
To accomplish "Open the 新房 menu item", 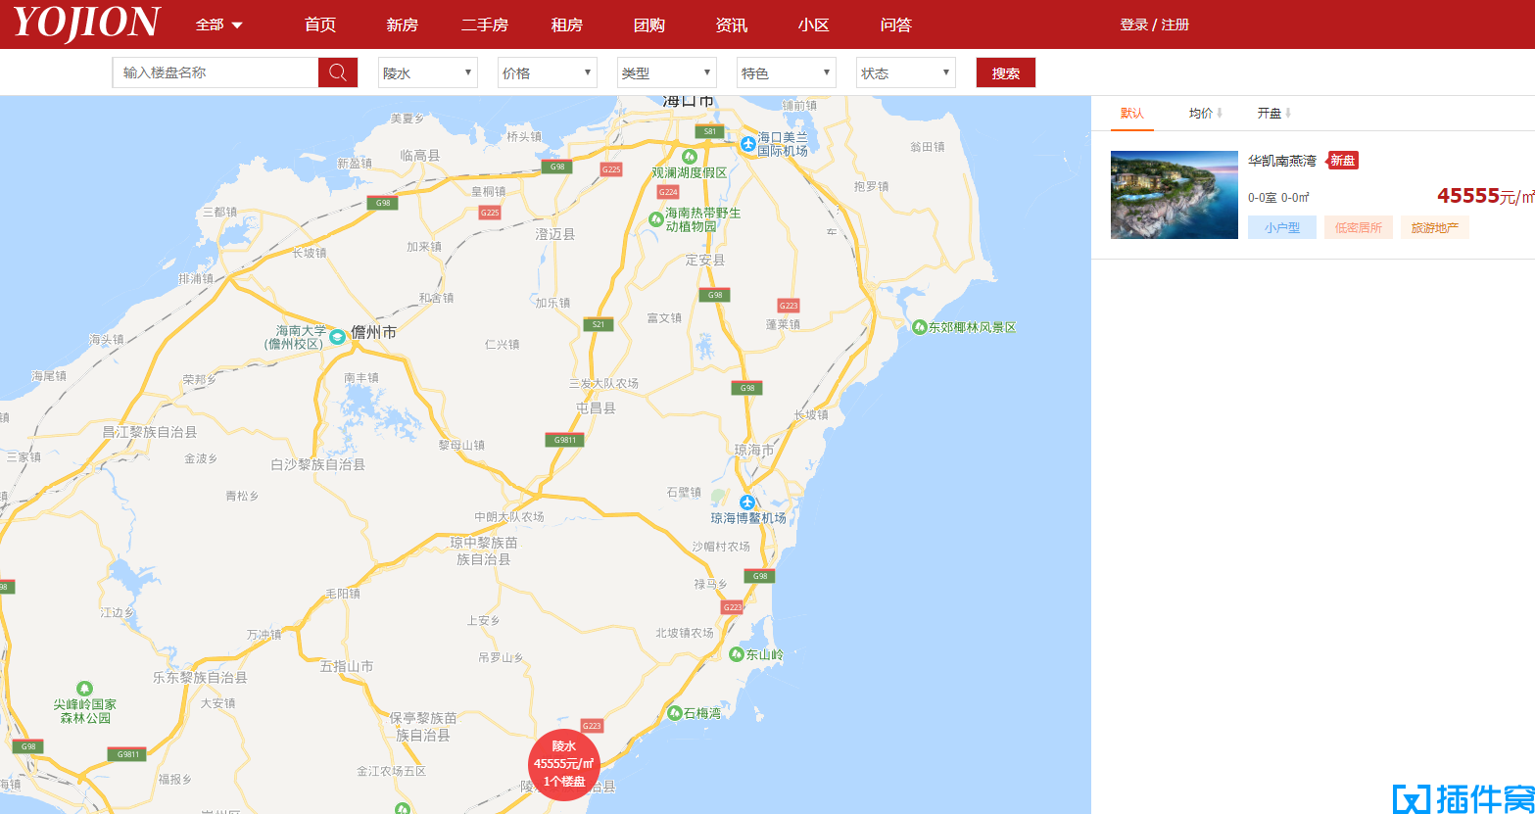I will (403, 24).
